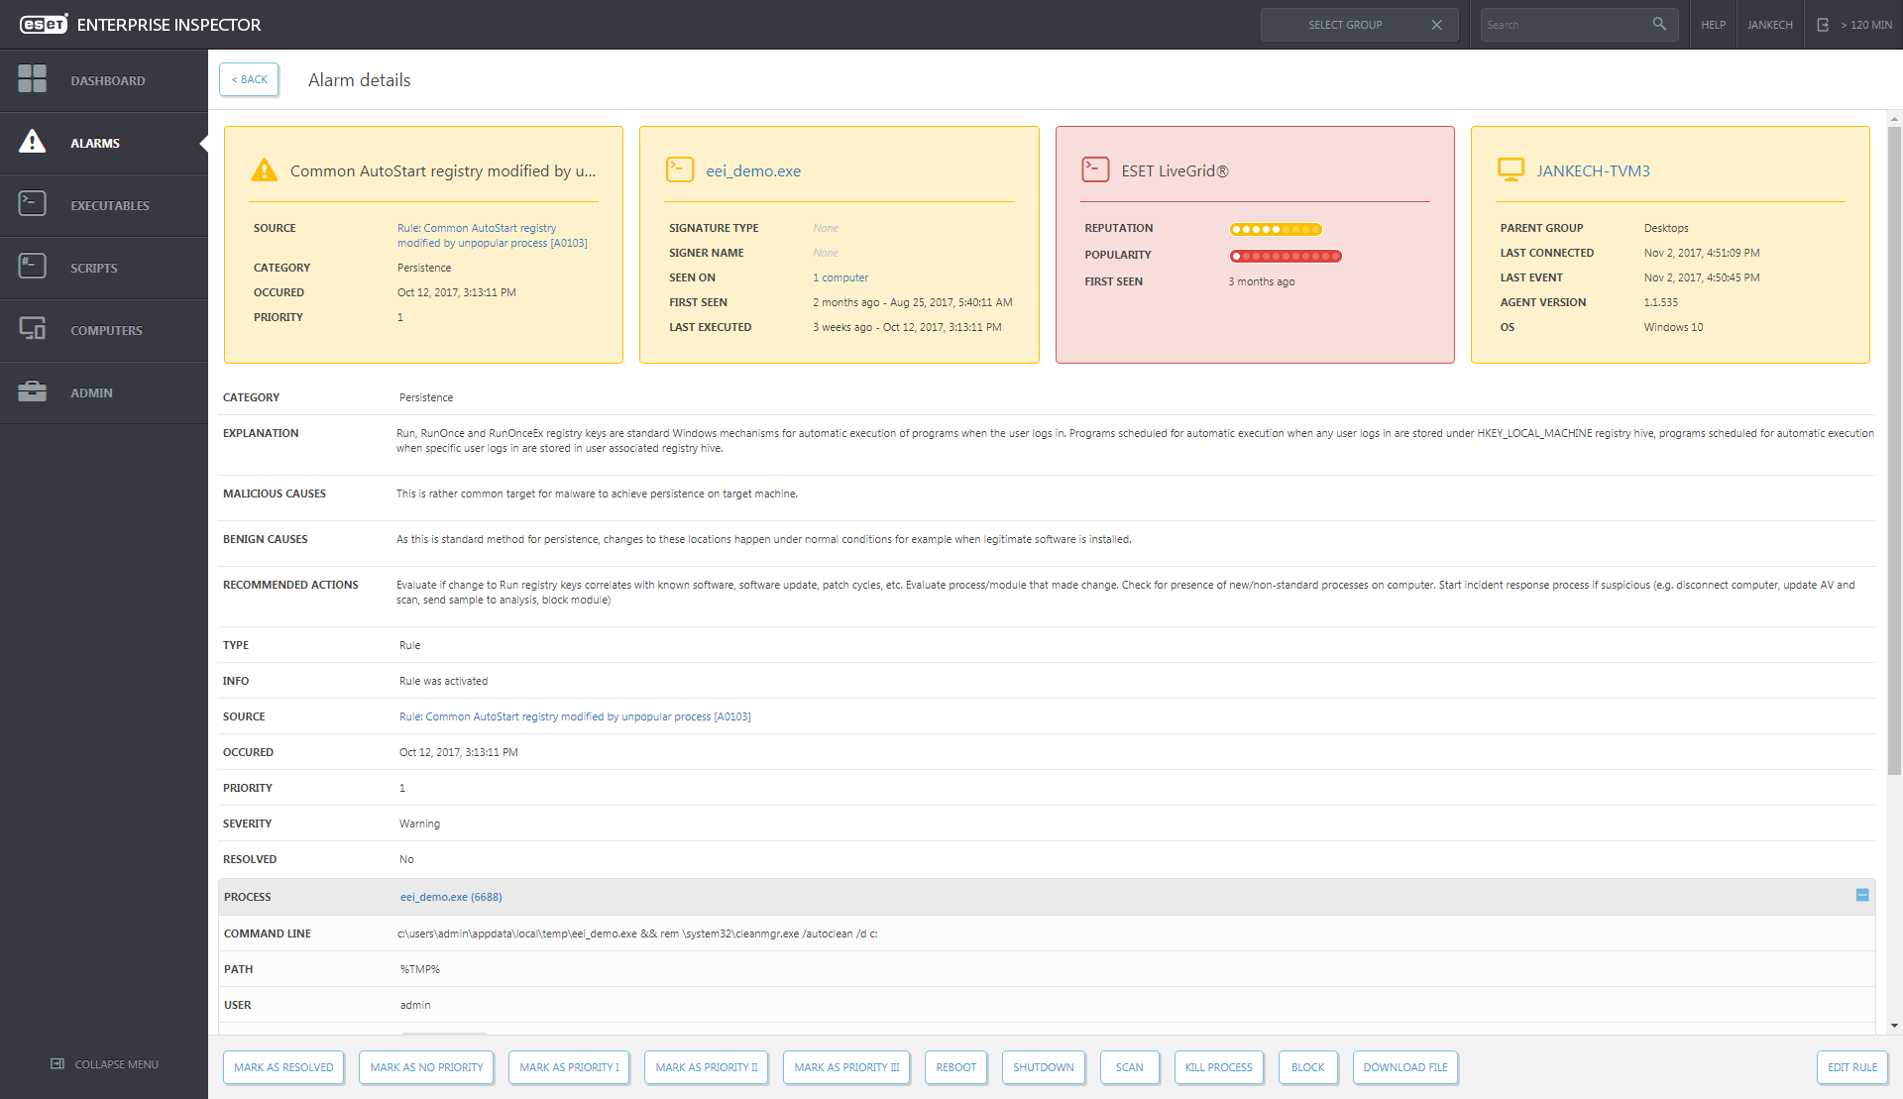Click the Back button
The width and height of the screenshot is (1903, 1099).
[249, 79]
